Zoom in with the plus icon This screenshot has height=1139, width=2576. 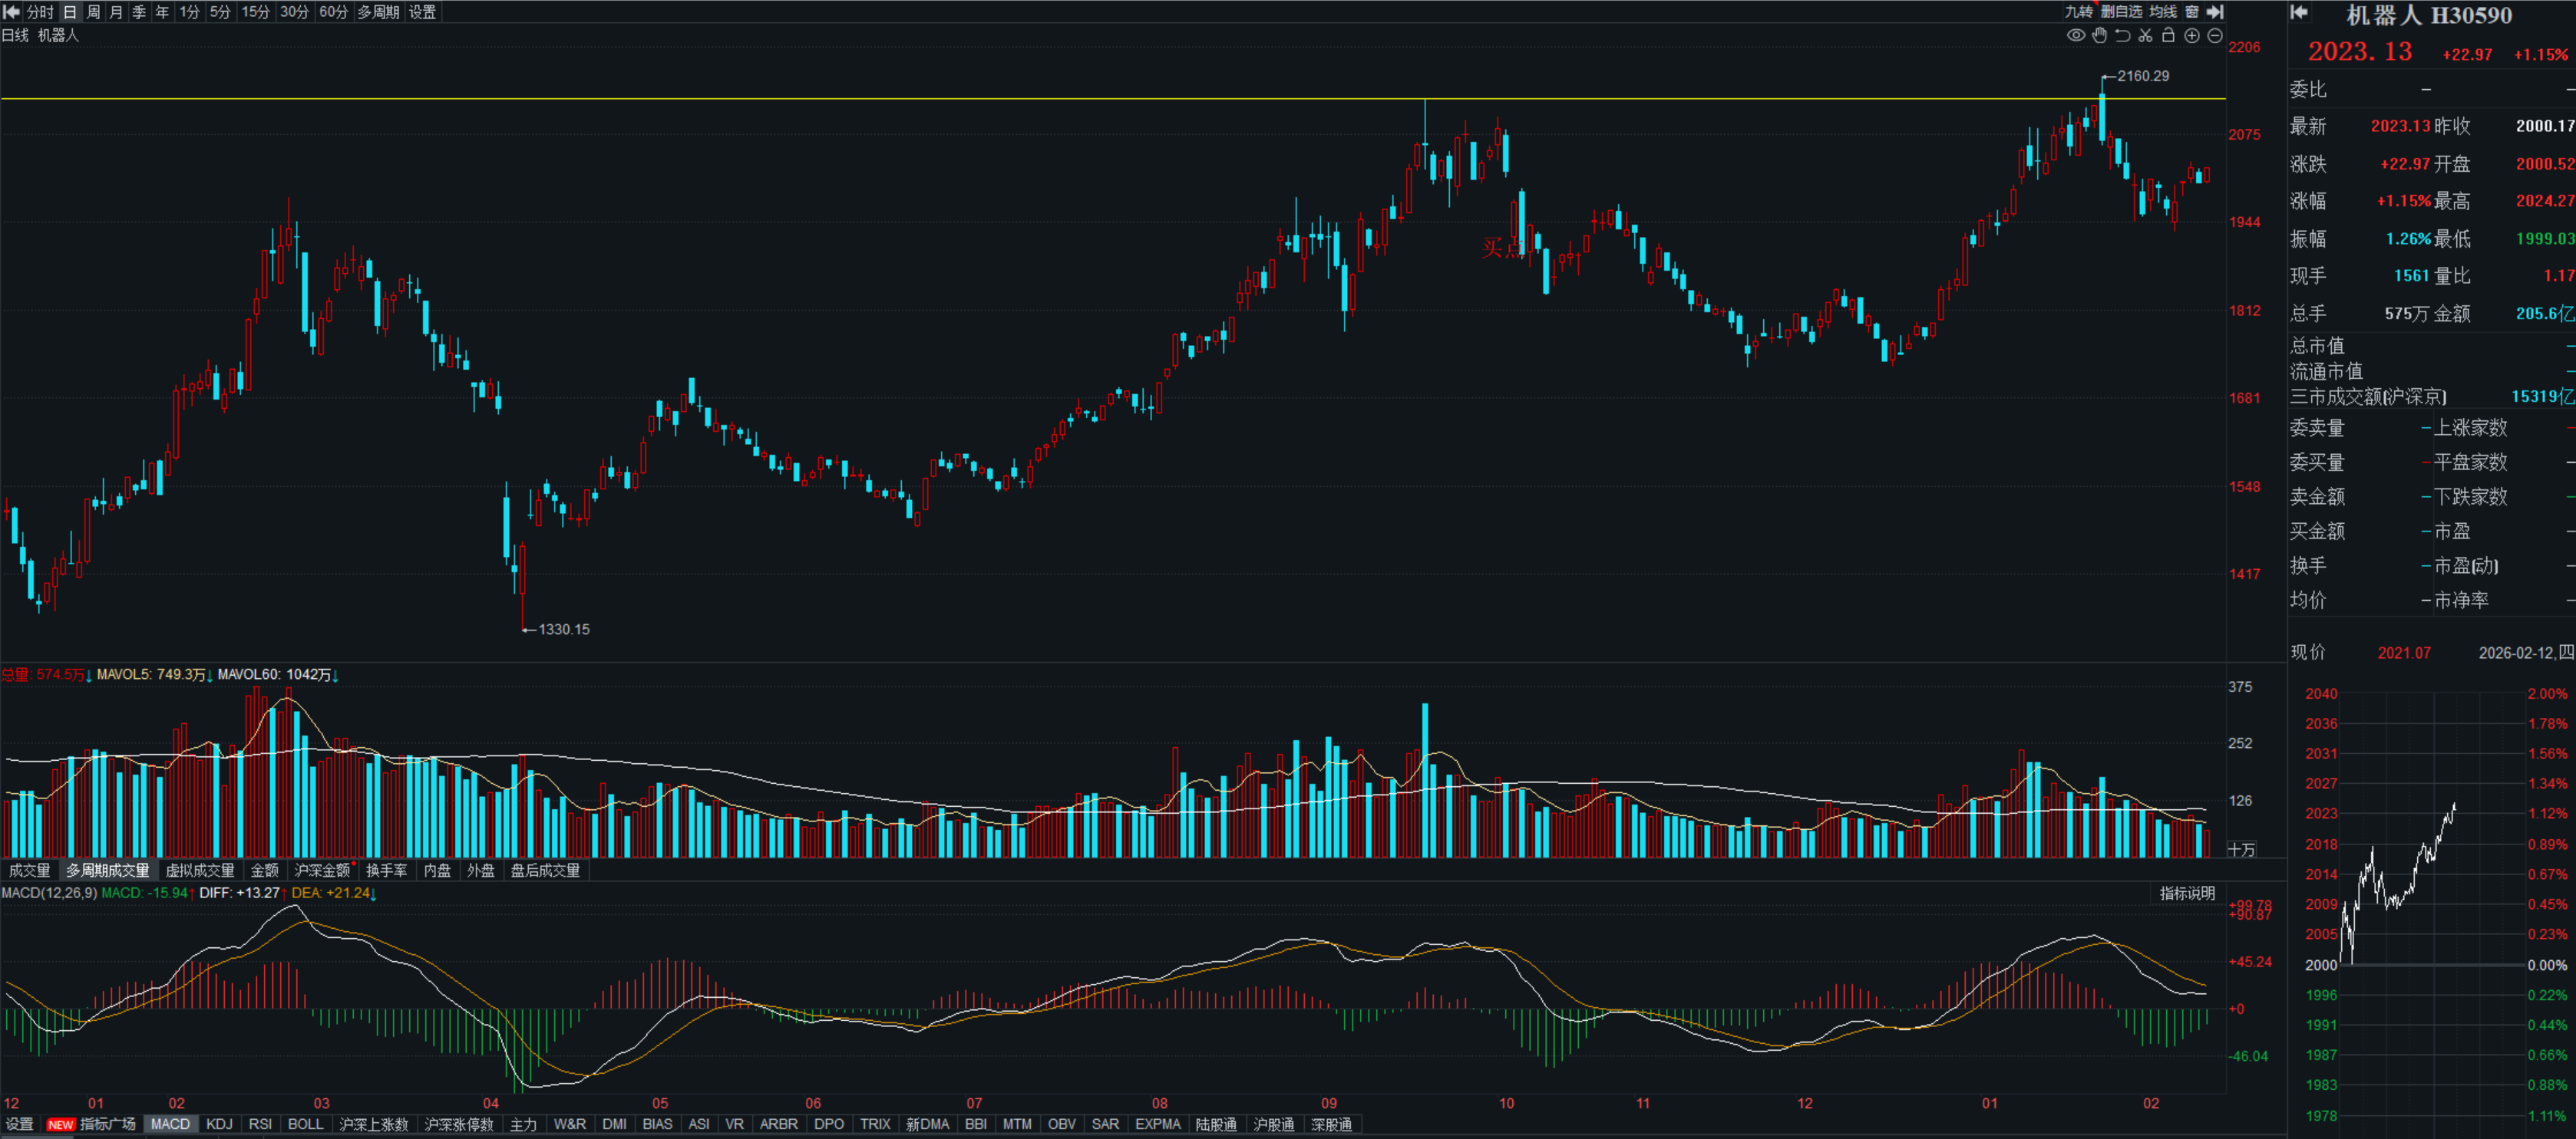[2191, 36]
